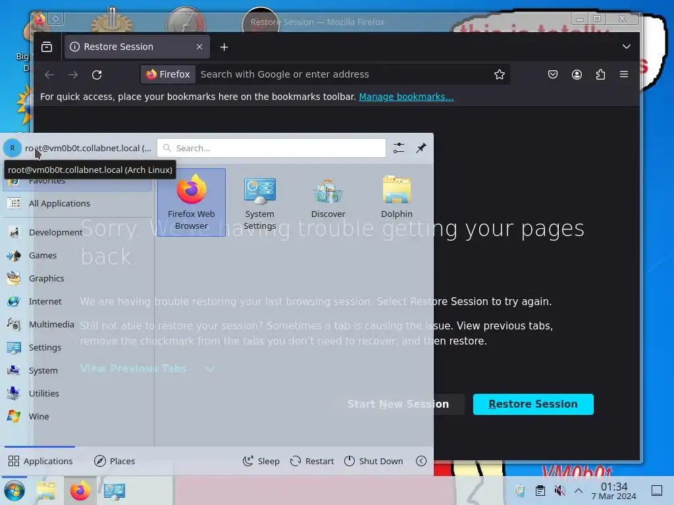The image size is (674, 505).
Task: Pin the application launcher open
Action: click(x=421, y=148)
